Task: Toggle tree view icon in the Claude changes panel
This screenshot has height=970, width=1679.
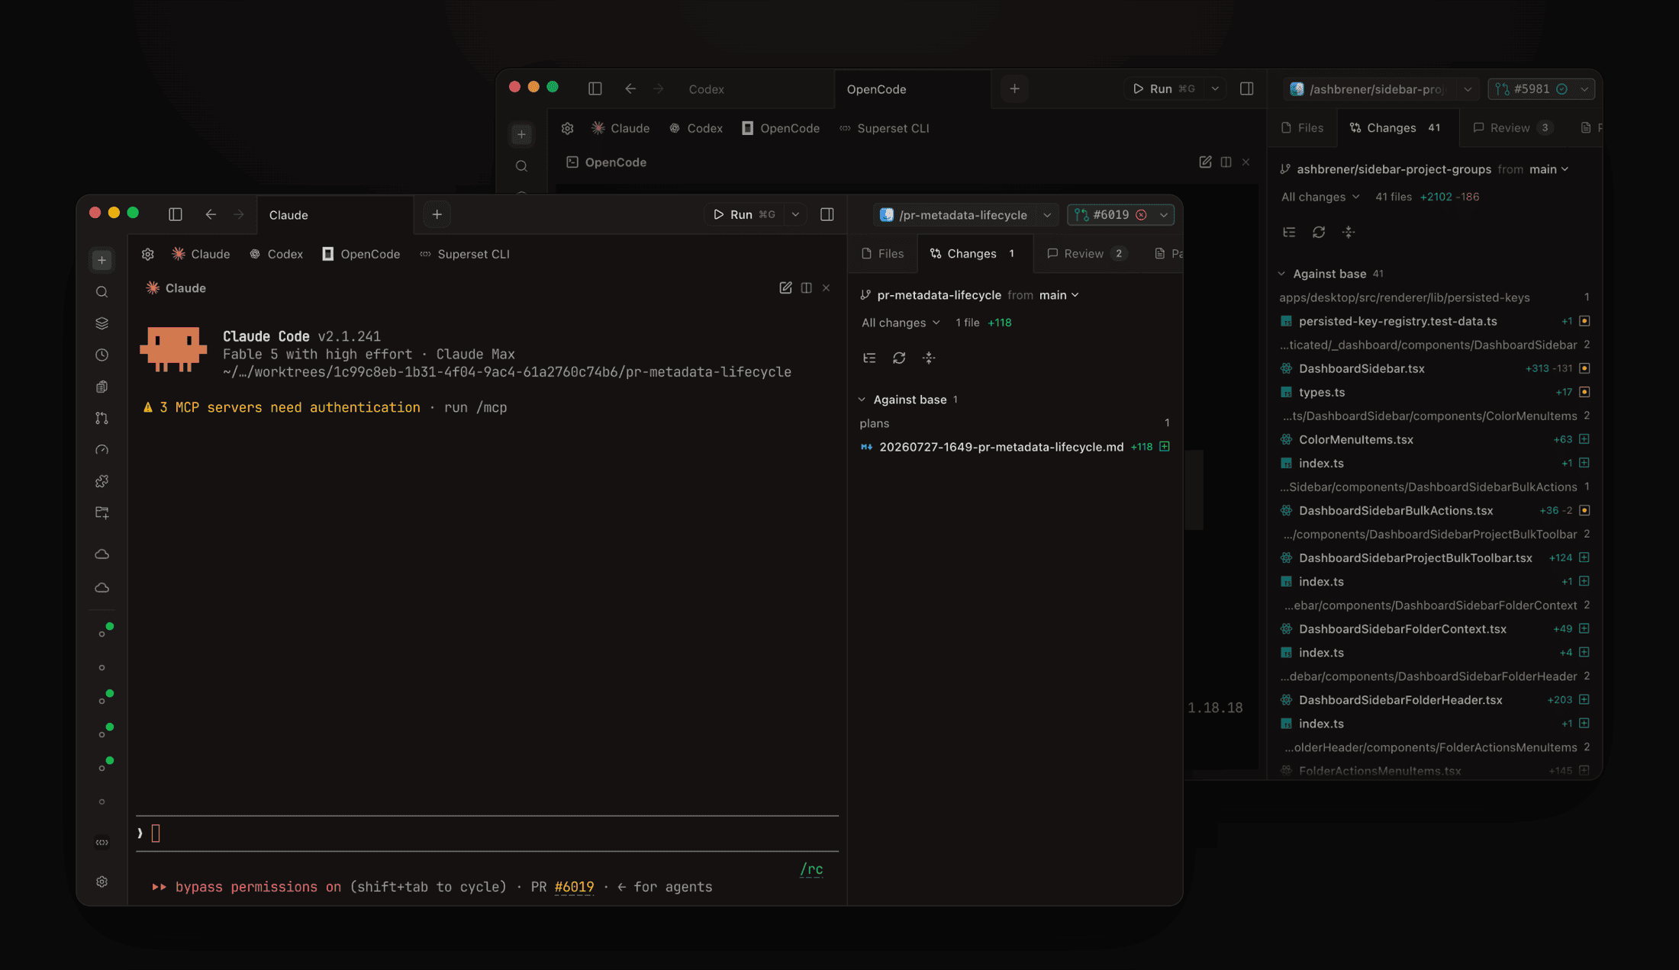Action: point(869,358)
